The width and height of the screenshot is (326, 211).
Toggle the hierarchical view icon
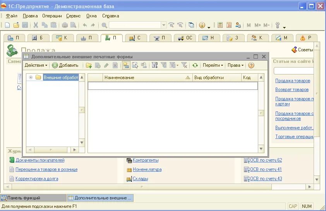coord(126,66)
